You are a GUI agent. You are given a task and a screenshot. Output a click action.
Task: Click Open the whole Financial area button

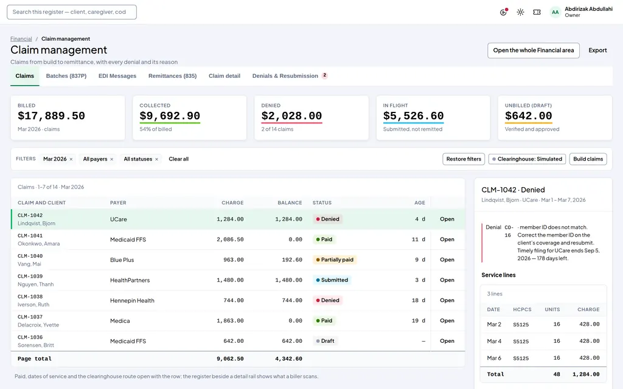533,50
